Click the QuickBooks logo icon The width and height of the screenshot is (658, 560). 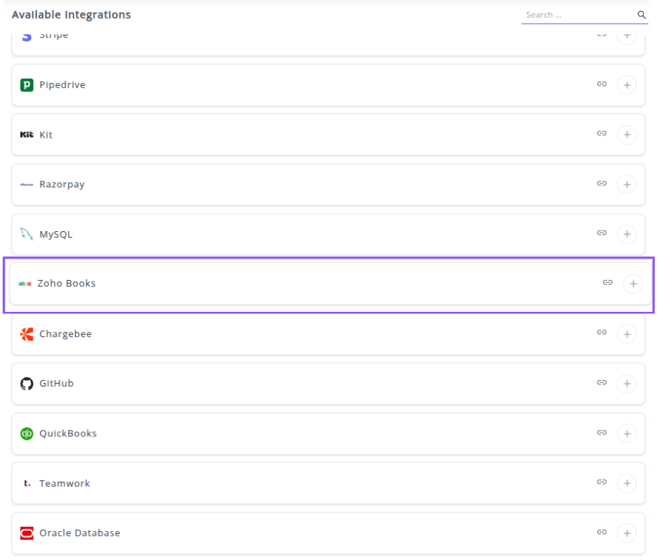coord(27,434)
